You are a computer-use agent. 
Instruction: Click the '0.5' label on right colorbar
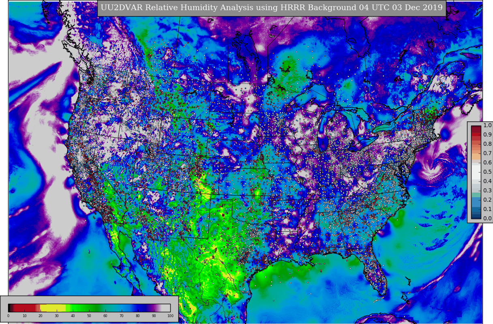[487, 172]
